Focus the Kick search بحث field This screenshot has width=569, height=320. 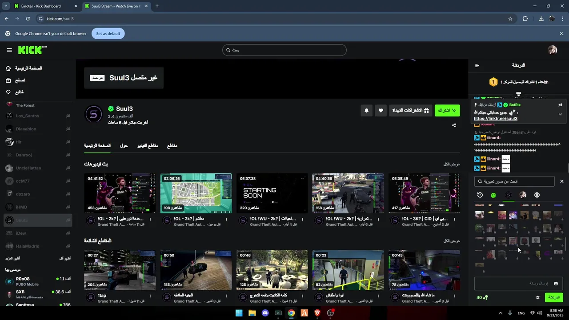click(x=284, y=50)
